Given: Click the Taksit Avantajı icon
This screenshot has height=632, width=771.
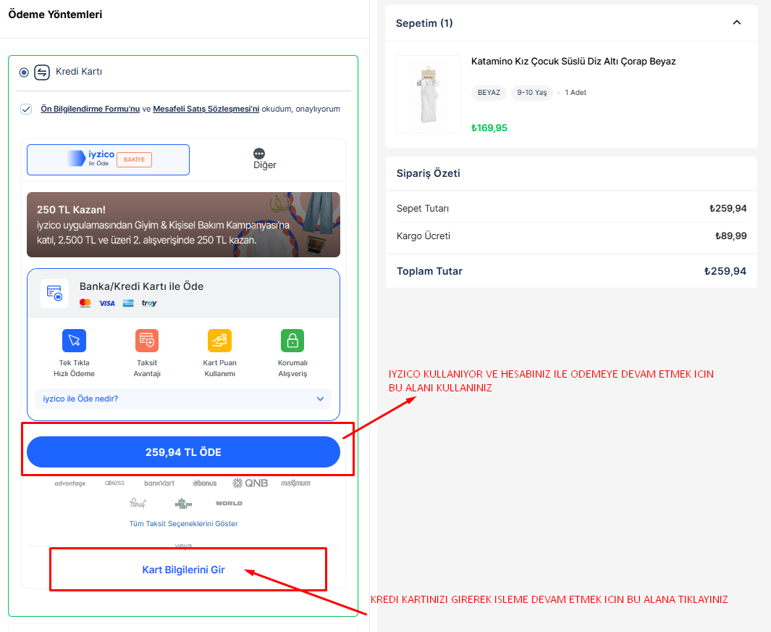Looking at the screenshot, I should pos(146,341).
